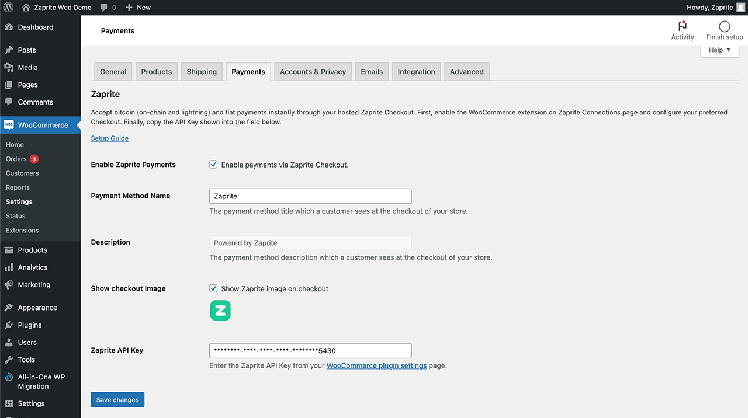Image resolution: width=748 pixels, height=418 pixels.
Task: Click the Appearance paintbrush icon
Action: (x=9, y=308)
